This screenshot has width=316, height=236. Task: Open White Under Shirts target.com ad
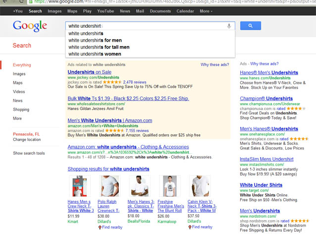coord(261,185)
